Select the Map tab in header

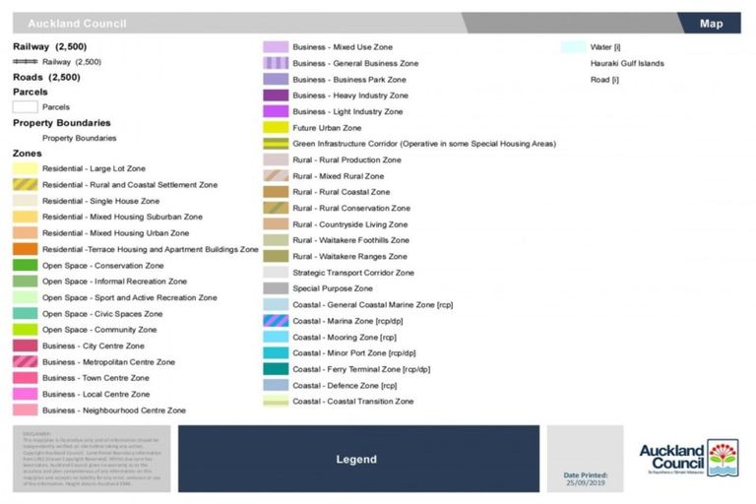(711, 23)
